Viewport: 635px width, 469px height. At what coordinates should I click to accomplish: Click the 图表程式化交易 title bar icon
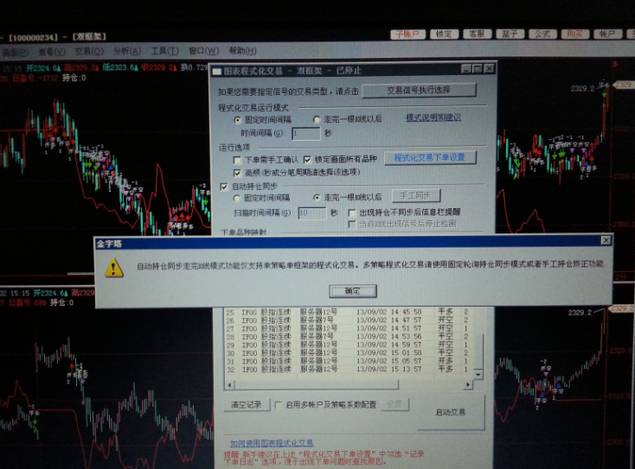pos(216,72)
